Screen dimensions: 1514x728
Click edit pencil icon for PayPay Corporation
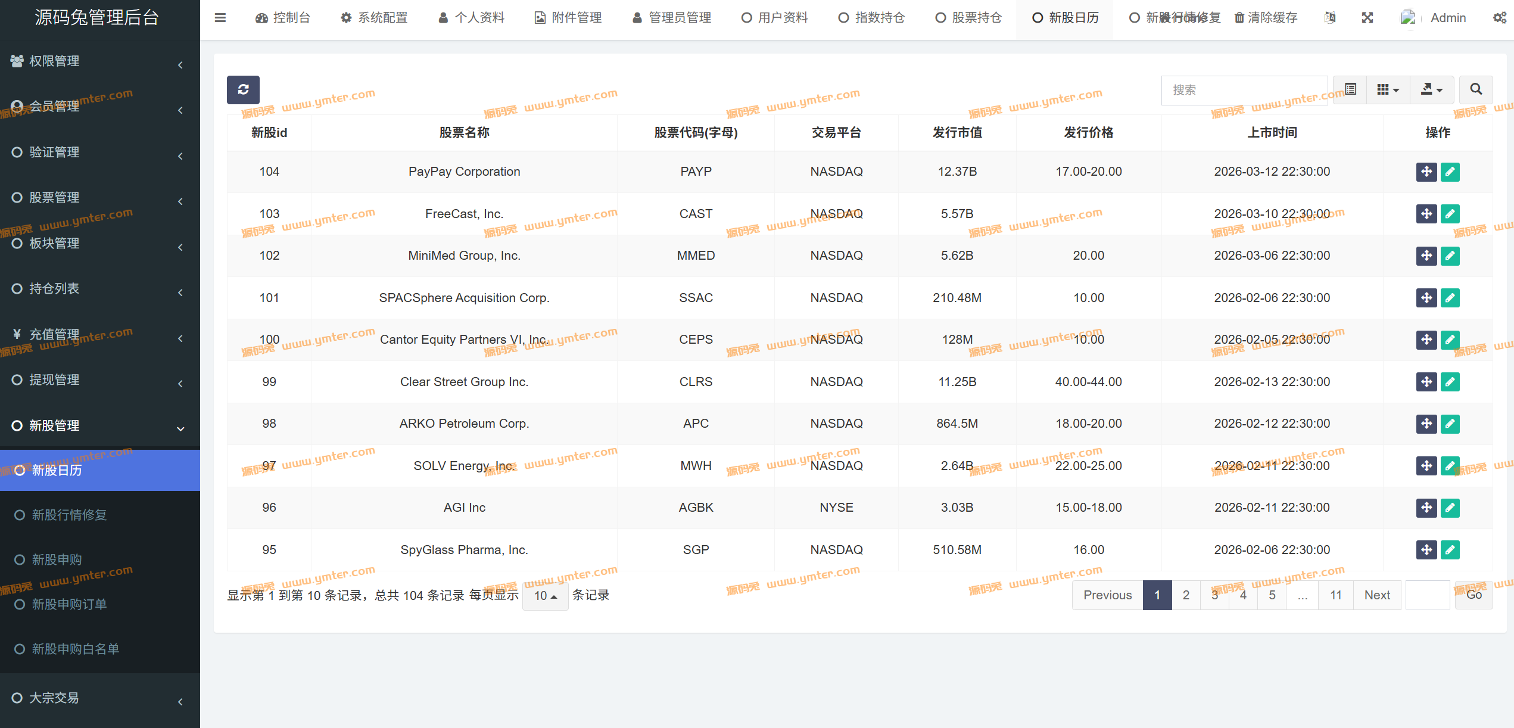click(1450, 172)
